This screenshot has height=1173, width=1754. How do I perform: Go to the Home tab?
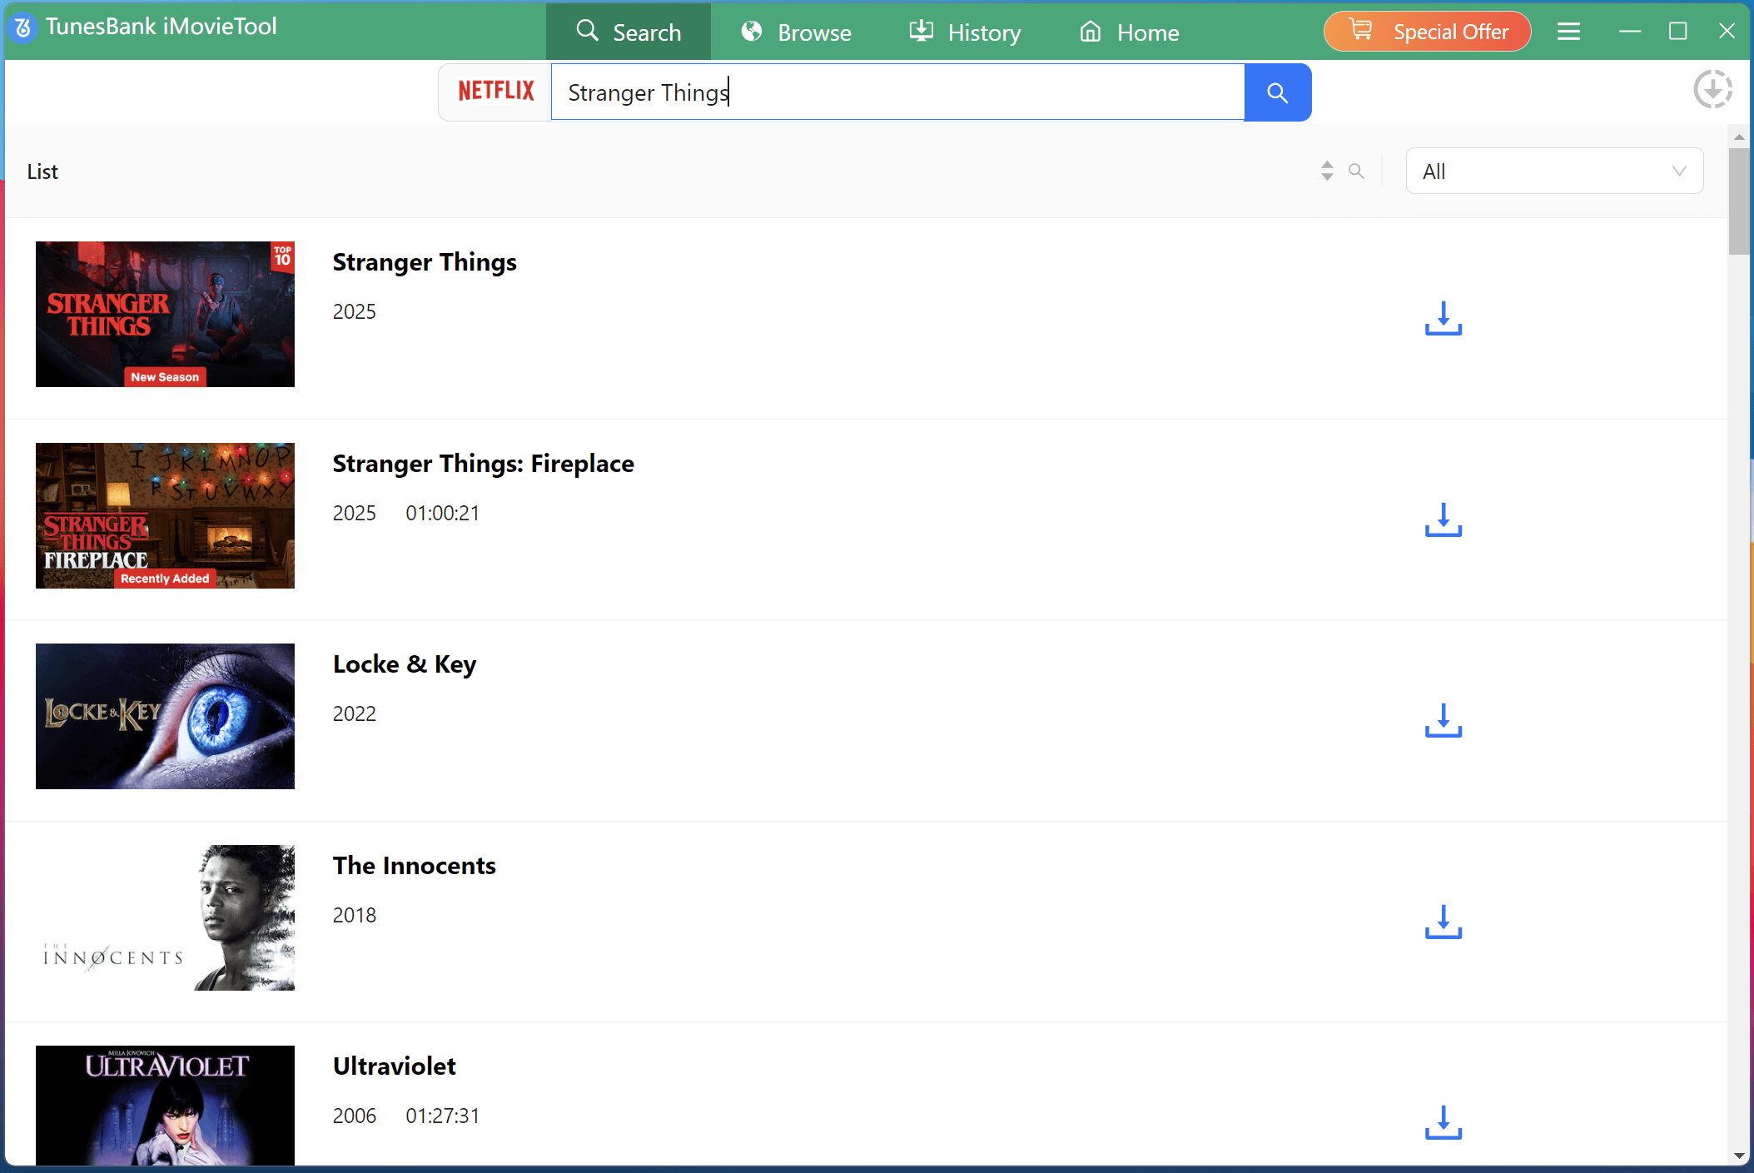pyautogui.click(x=1130, y=32)
